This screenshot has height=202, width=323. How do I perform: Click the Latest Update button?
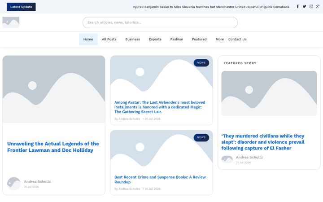(x=21, y=7)
